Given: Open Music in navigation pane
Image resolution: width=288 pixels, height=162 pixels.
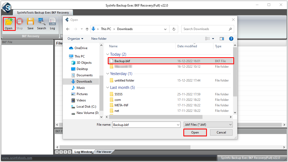Looking at the screenshot, I should coord(78,88).
